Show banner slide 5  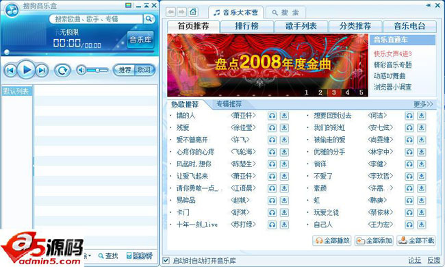click(361, 92)
